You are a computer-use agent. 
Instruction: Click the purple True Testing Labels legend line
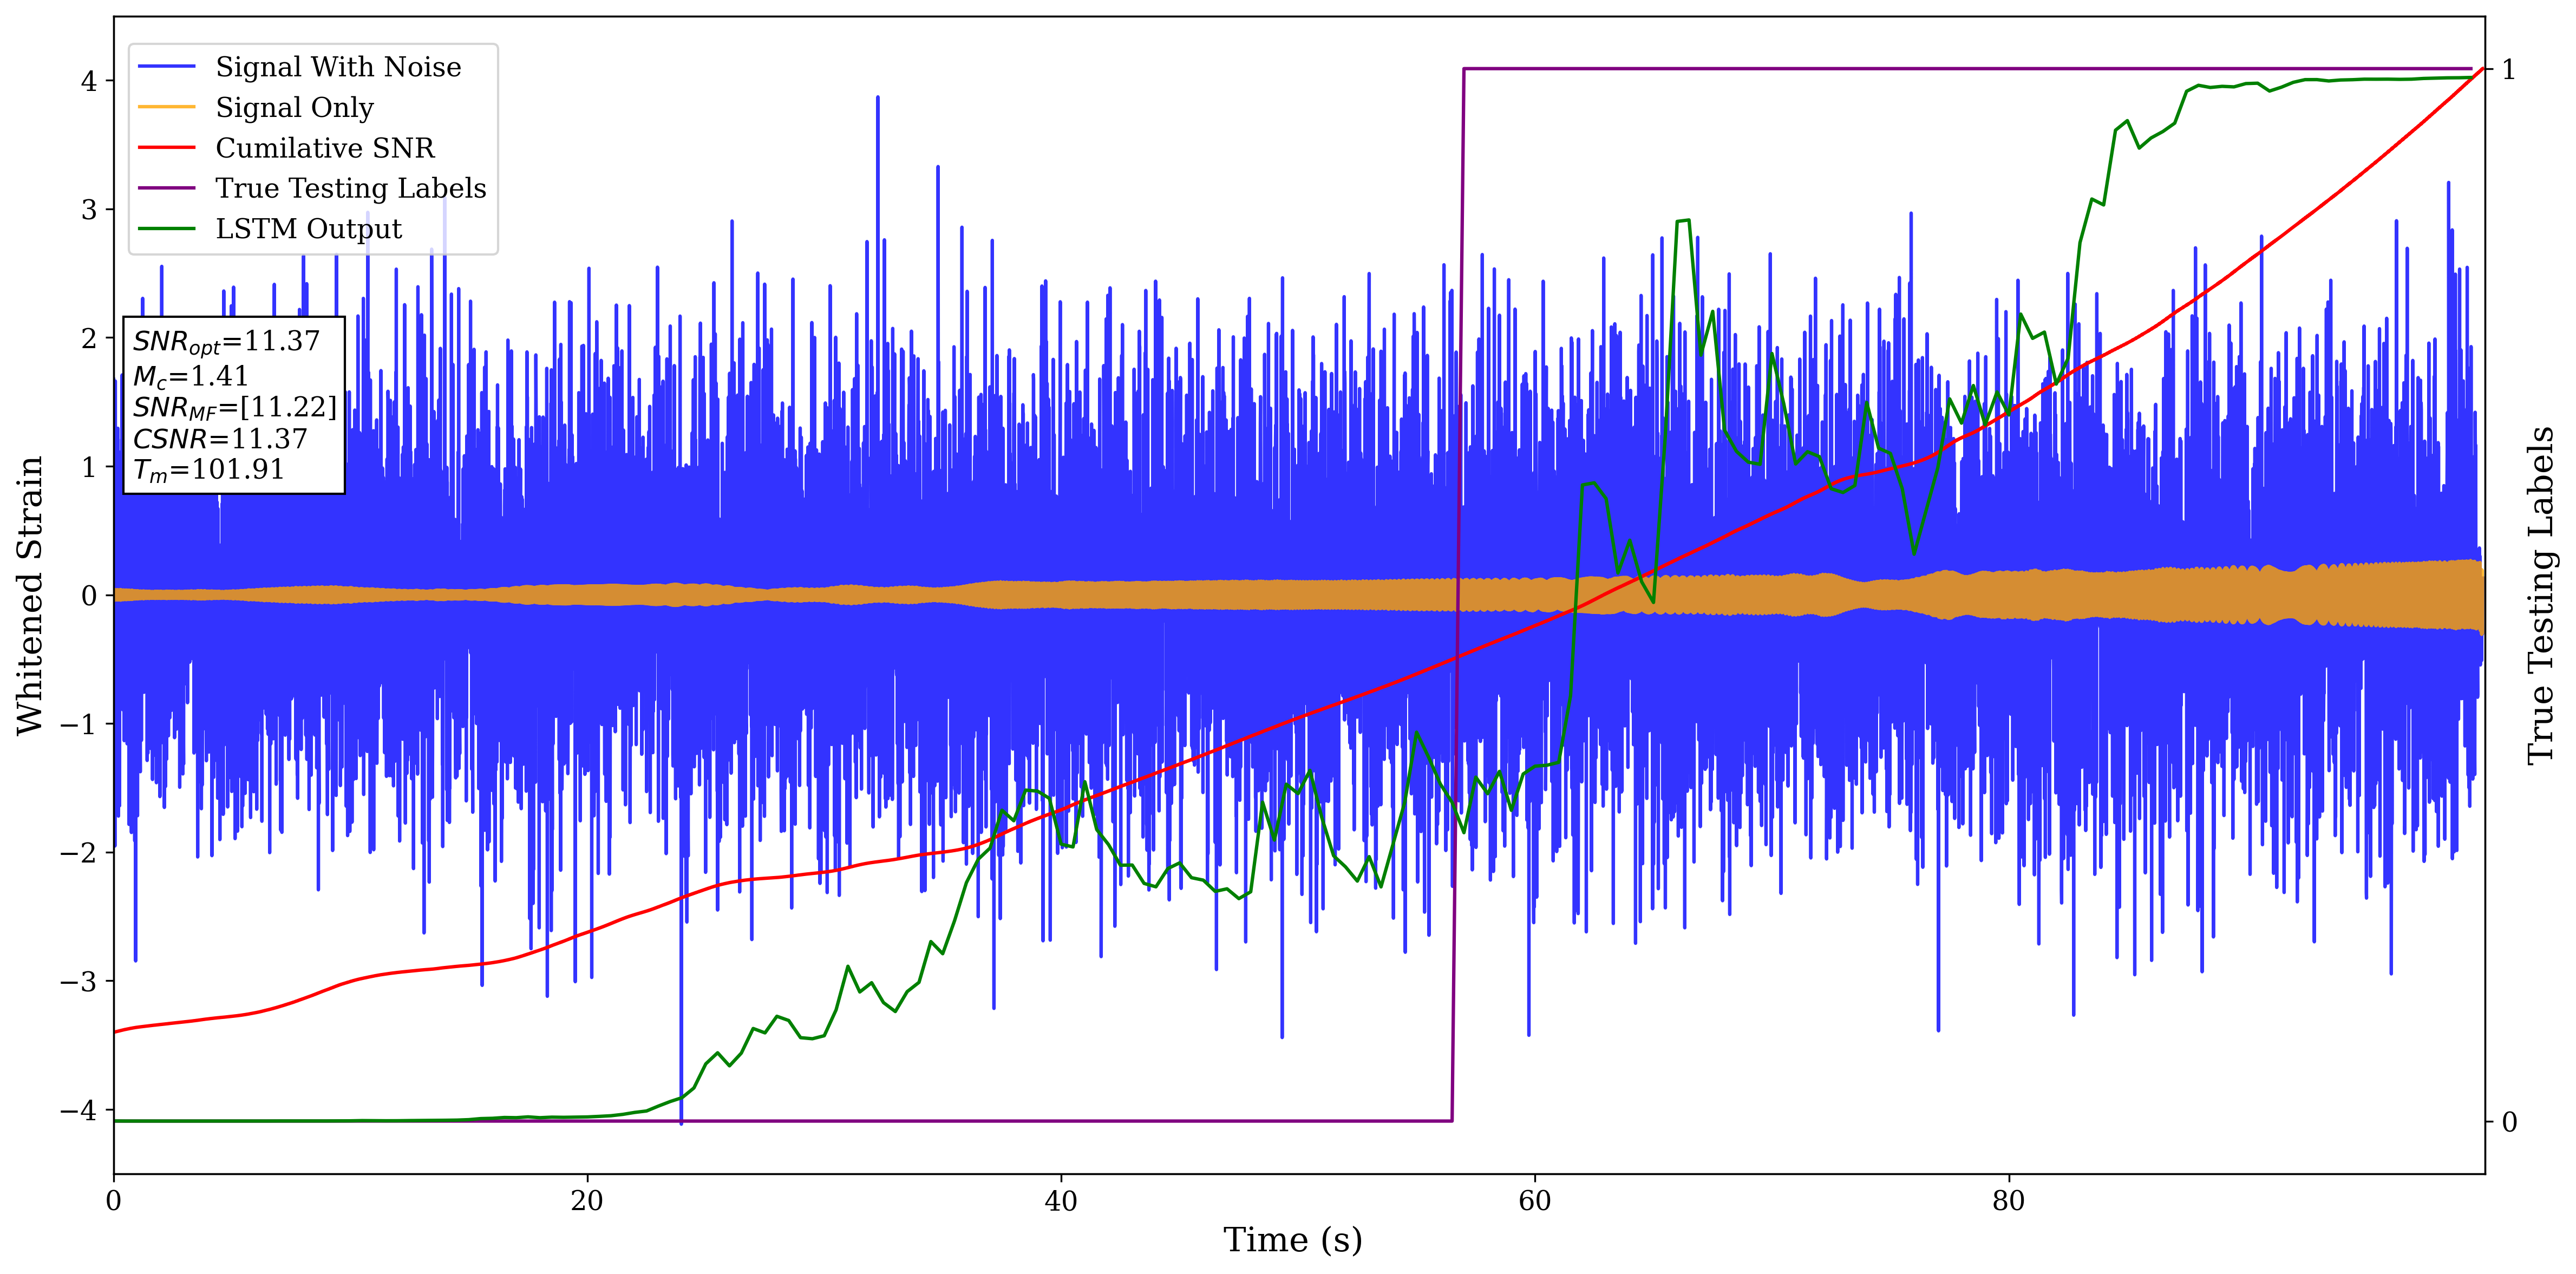click(167, 188)
